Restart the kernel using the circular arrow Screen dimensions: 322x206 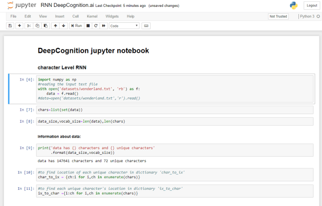[x=96, y=26]
